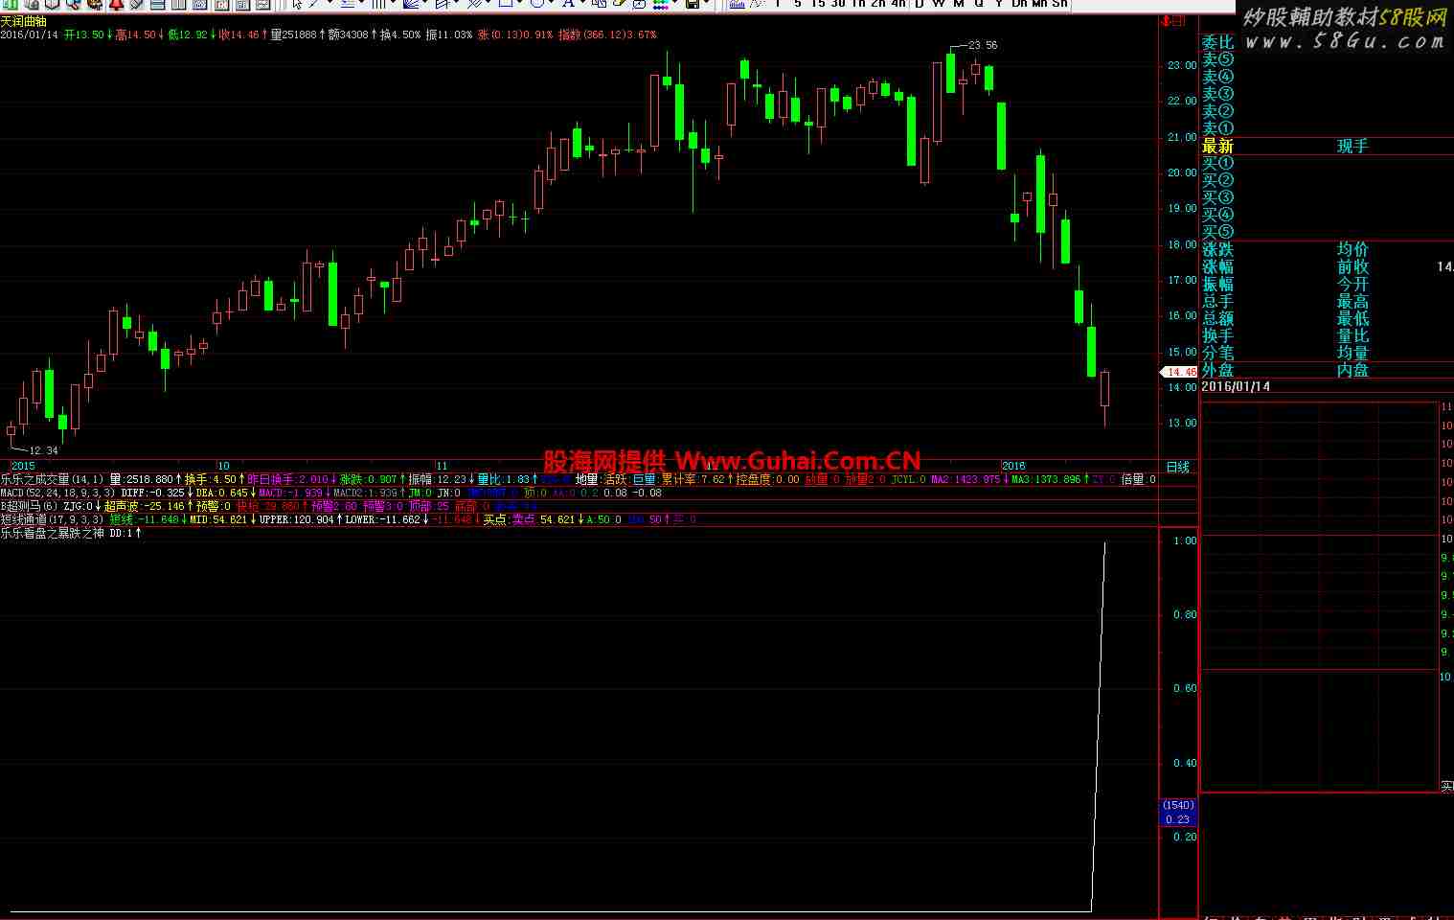Select the alarm bell icon in the toolbar
This screenshot has height=920, width=1454.
[115, 4]
